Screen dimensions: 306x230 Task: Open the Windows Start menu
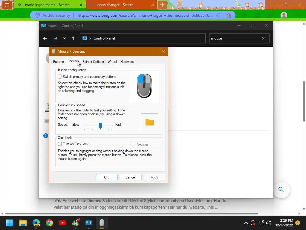coord(10,223)
